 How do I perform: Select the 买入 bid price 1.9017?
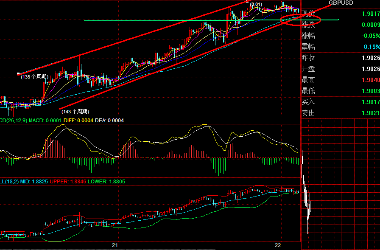click(371, 102)
